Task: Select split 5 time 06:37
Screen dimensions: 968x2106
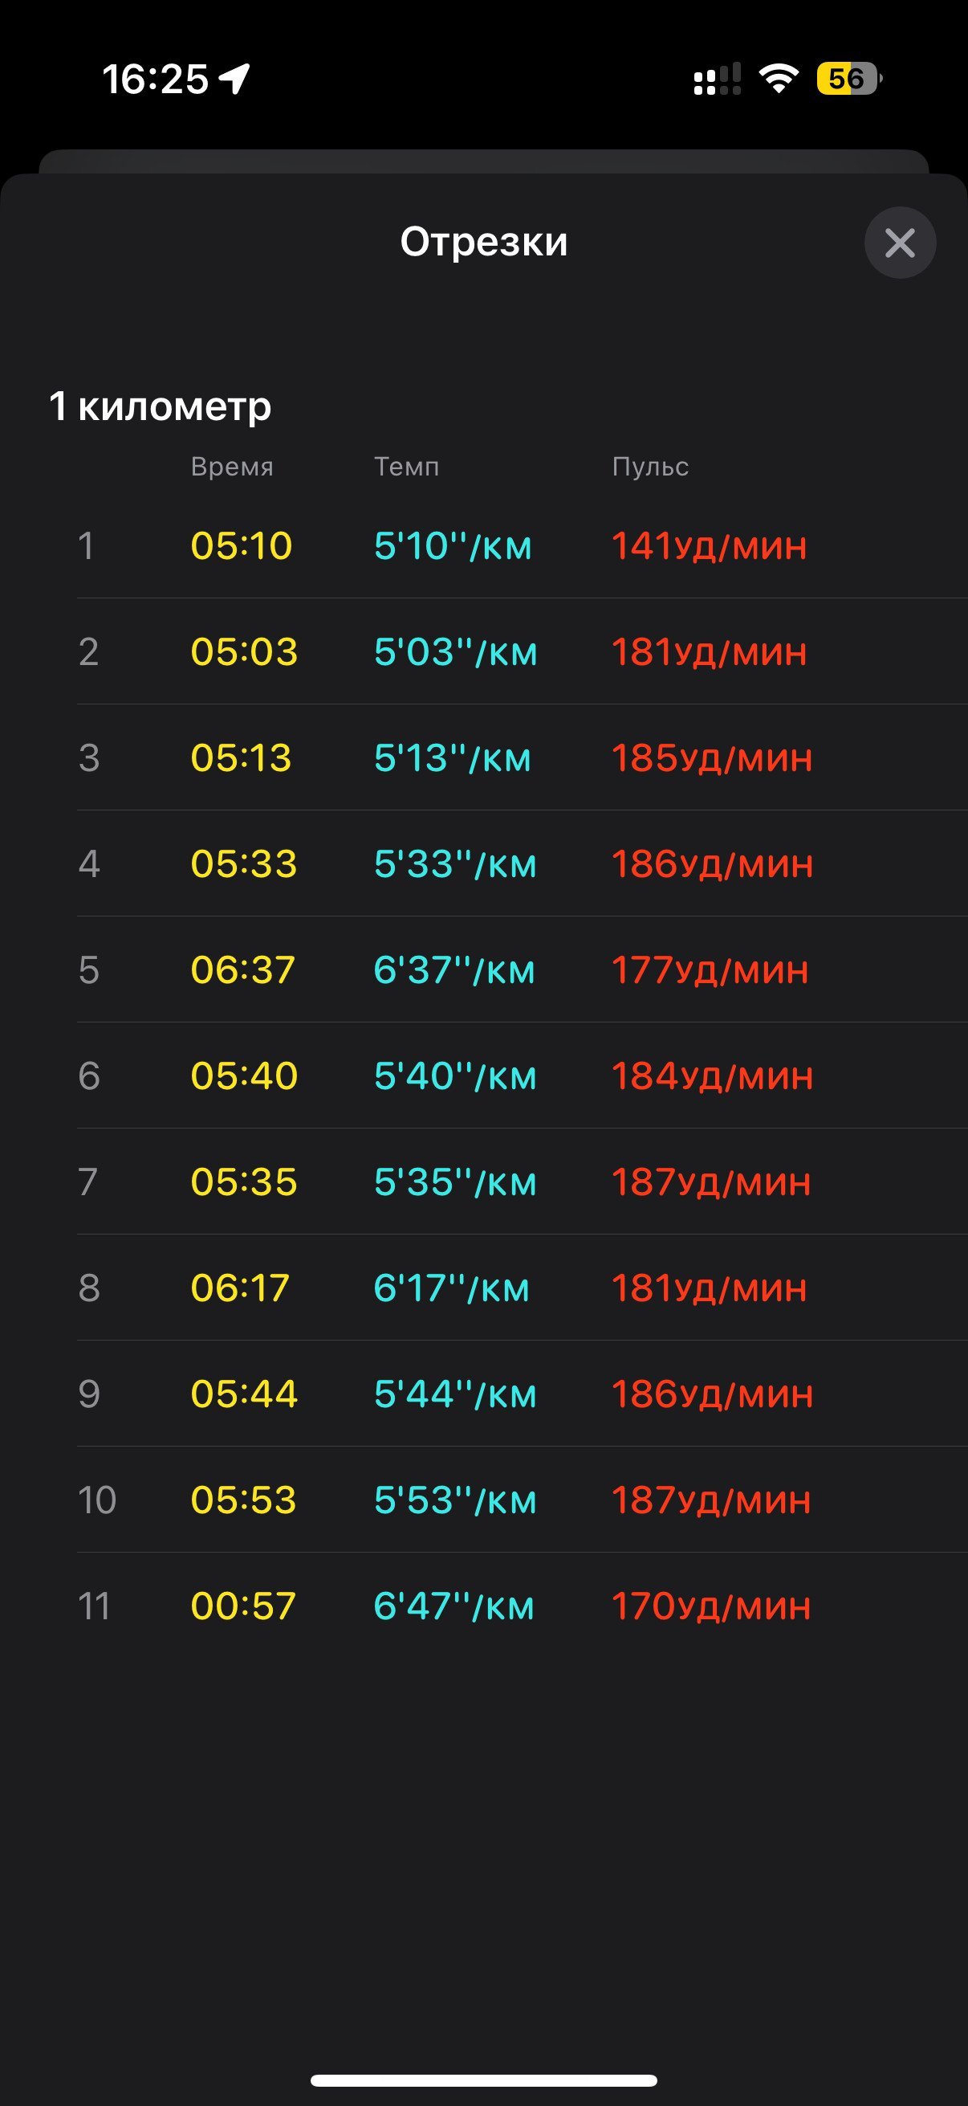Action: coord(242,969)
